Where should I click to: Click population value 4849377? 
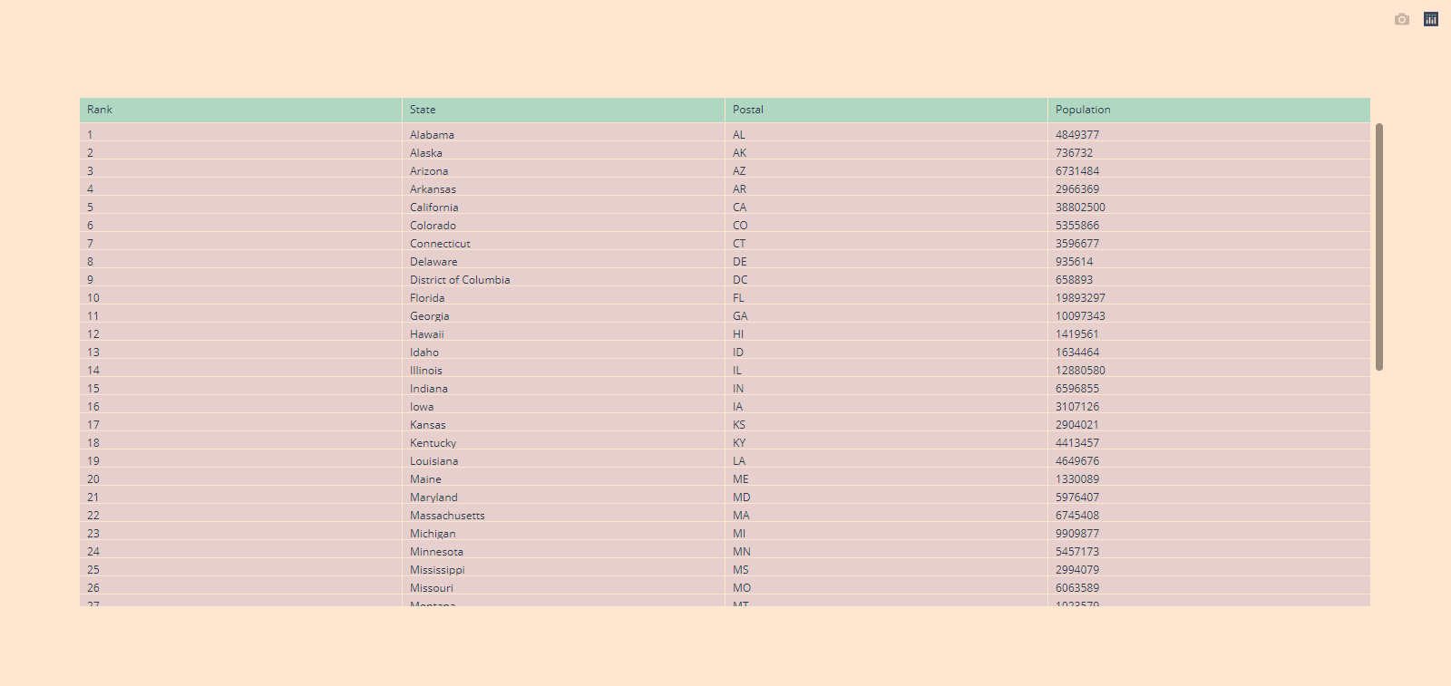[x=1077, y=135]
